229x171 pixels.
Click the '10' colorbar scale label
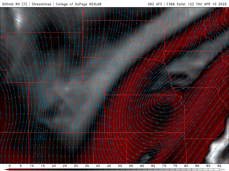[x=32, y=166]
